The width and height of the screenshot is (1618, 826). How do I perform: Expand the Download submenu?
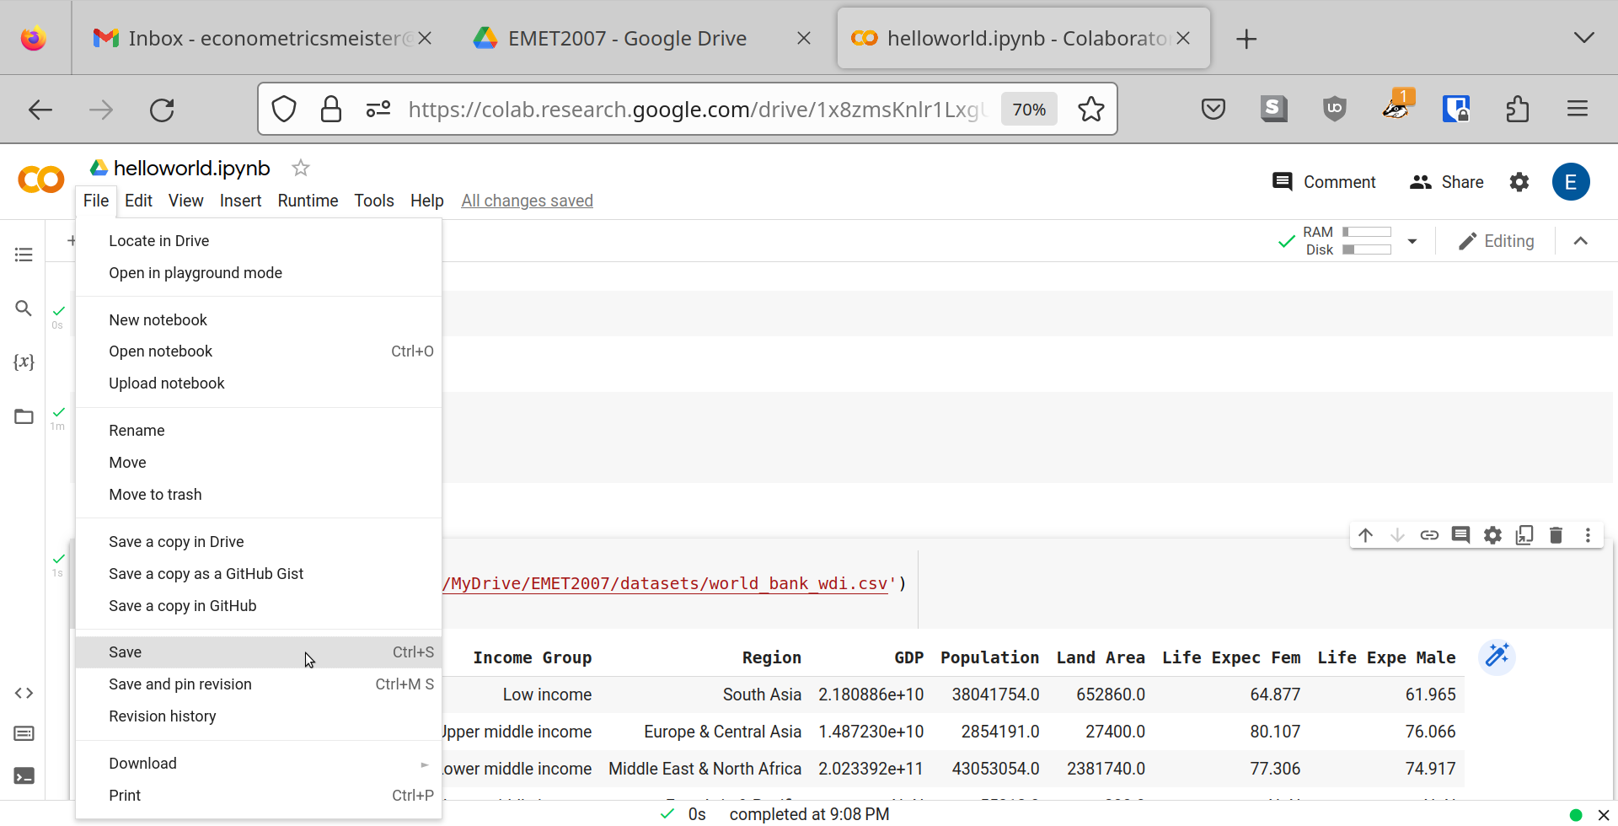pos(259,764)
